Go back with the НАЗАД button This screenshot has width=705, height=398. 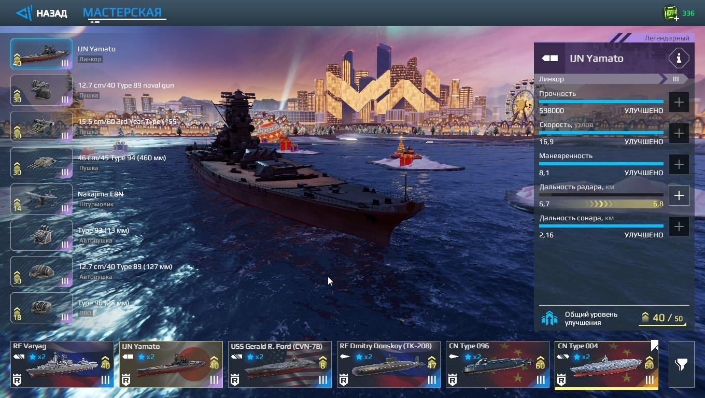tap(41, 13)
